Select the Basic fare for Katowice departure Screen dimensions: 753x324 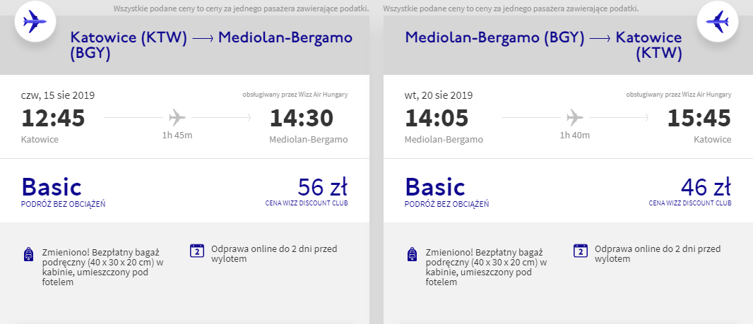(52, 187)
